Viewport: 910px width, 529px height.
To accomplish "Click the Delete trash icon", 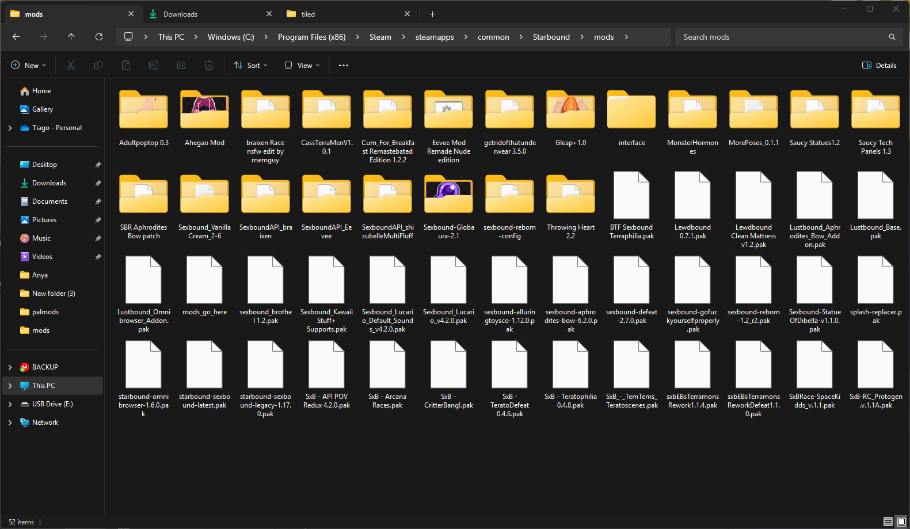I will (x=209, y=66).
